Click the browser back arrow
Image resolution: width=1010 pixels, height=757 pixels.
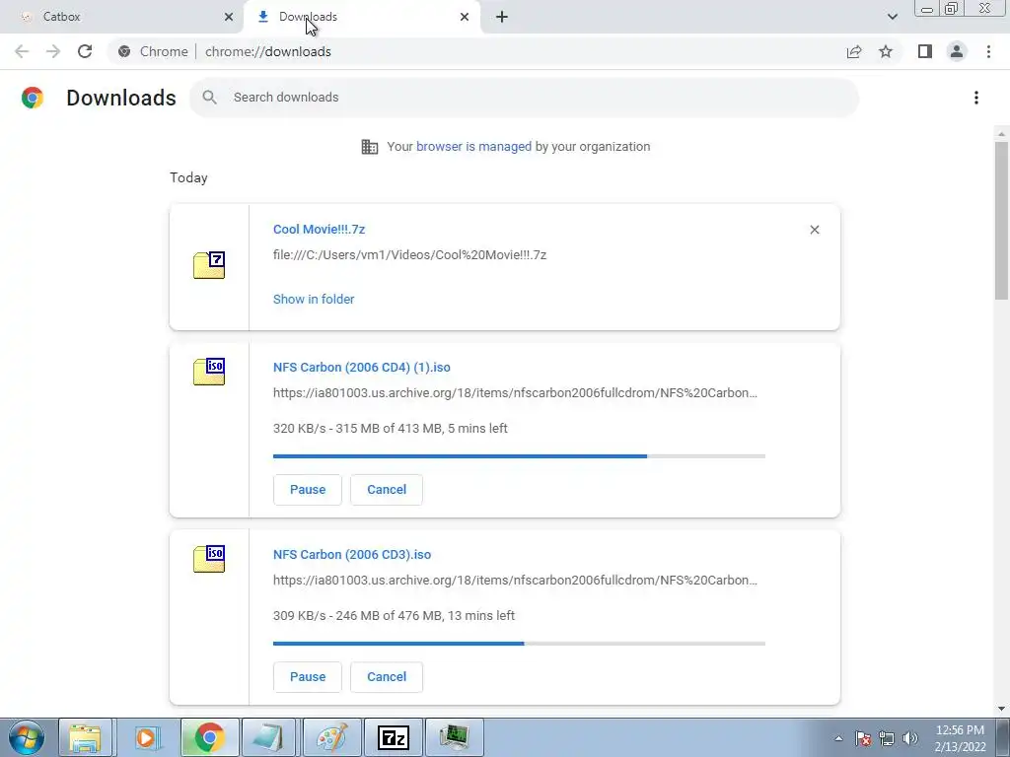22,51
